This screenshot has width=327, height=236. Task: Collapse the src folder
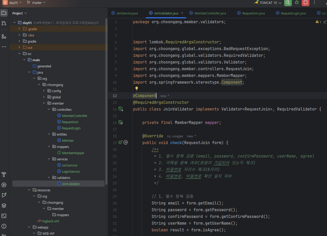click(x=19, y=54)
